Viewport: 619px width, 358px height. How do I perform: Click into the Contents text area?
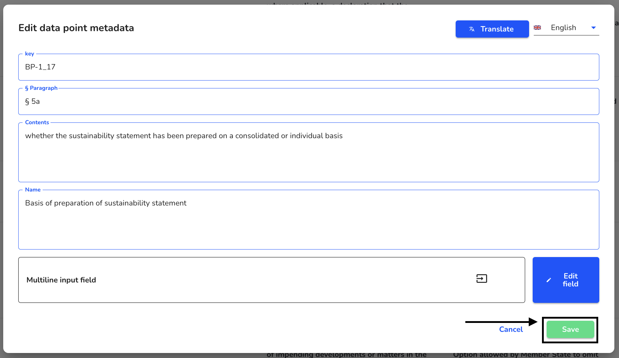[308, 152]
